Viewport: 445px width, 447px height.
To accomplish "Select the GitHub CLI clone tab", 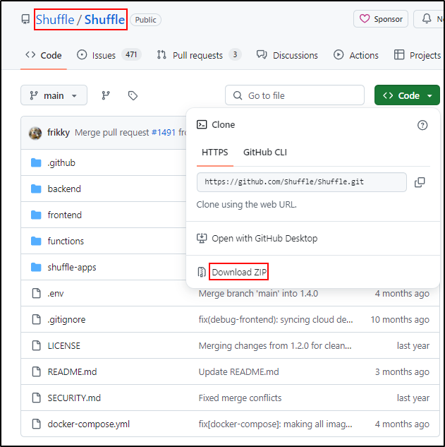I will coord(264,153).
